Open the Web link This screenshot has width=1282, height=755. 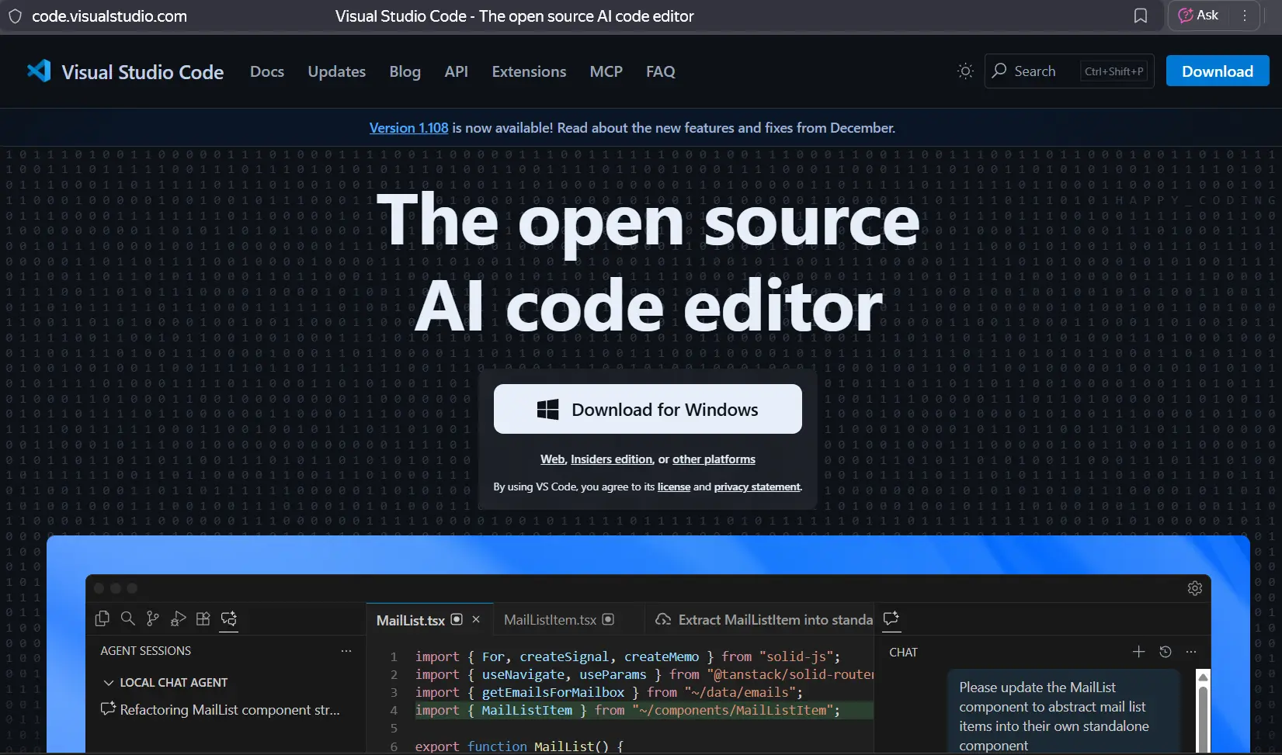pyautogui.click(x=552, y=459)
